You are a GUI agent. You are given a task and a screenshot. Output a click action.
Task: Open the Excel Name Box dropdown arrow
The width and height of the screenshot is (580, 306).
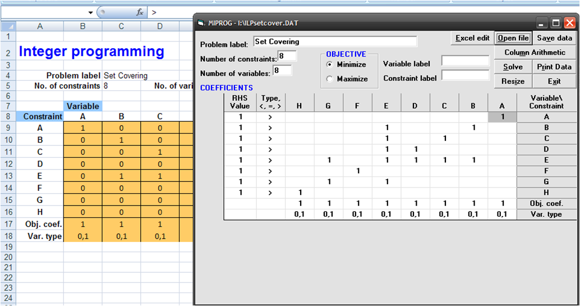[91, 12]
